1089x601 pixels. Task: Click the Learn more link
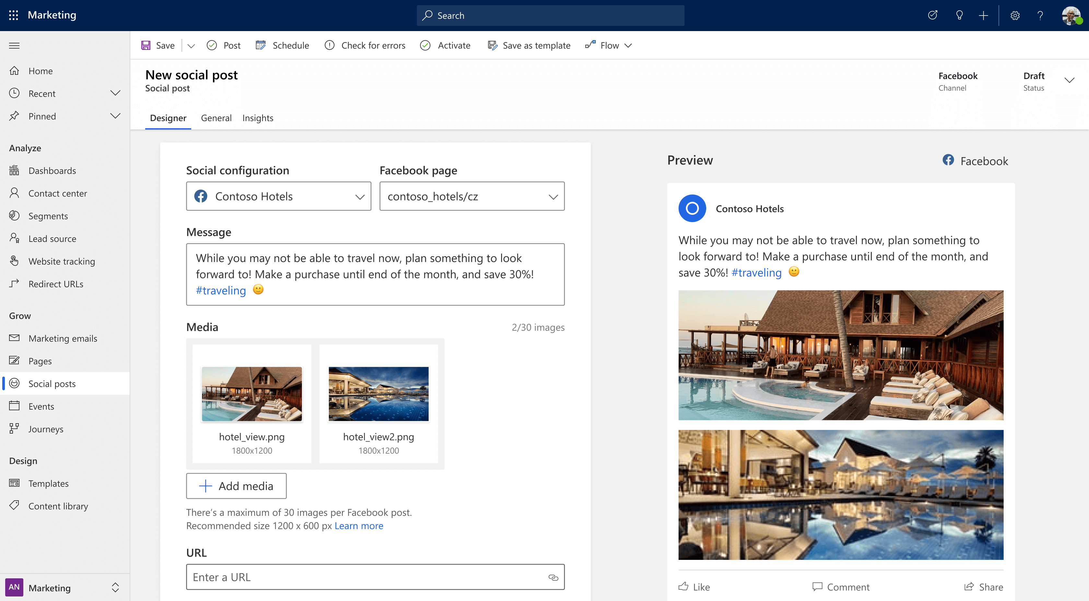pyautogui.click(x=358, y=525)
